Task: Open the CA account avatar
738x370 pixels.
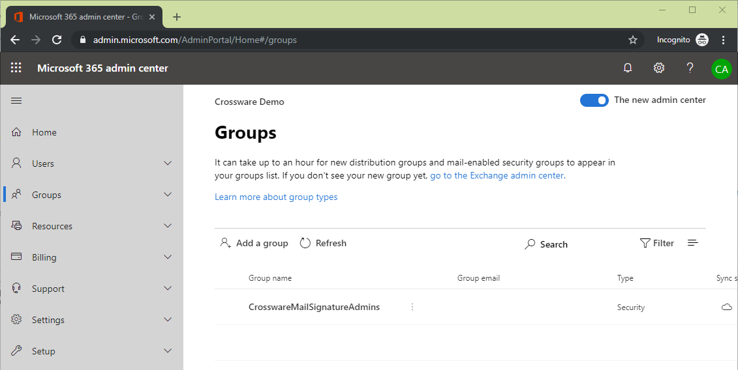Action: pos(722,69)
